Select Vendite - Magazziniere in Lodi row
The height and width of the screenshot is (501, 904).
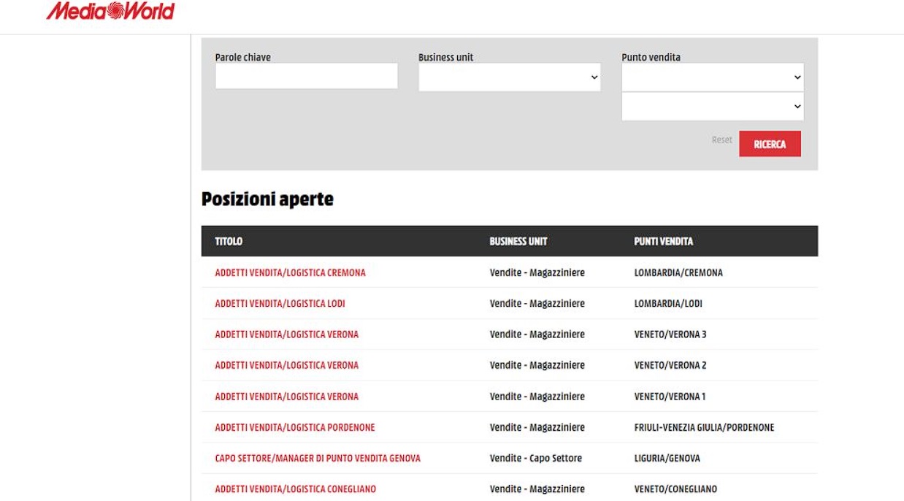click(x=537, y=303)
